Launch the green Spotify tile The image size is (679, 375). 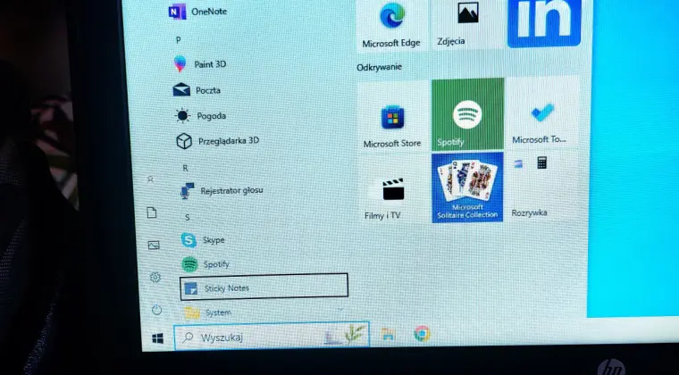pyautogui.click(x=467, y=114)
